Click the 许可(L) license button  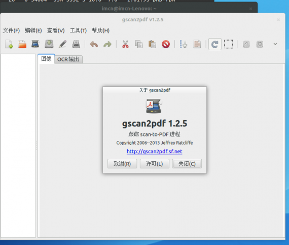point(155,164)
